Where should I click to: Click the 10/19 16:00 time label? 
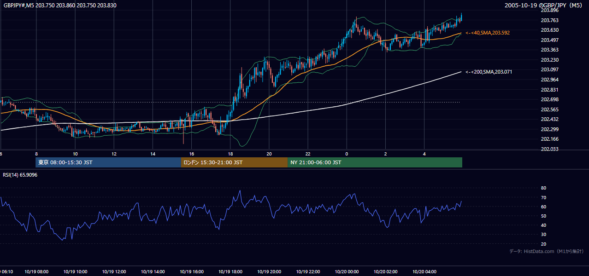191,271
